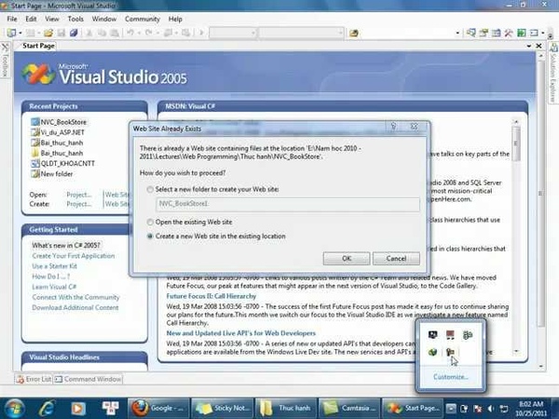
Task: Click the monitor icon in tray popup
Action: (432, 334)
